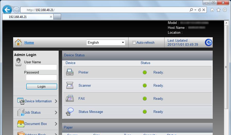Expand Job Status chevron
The image size is (231, 135).
tap(56, 113)
